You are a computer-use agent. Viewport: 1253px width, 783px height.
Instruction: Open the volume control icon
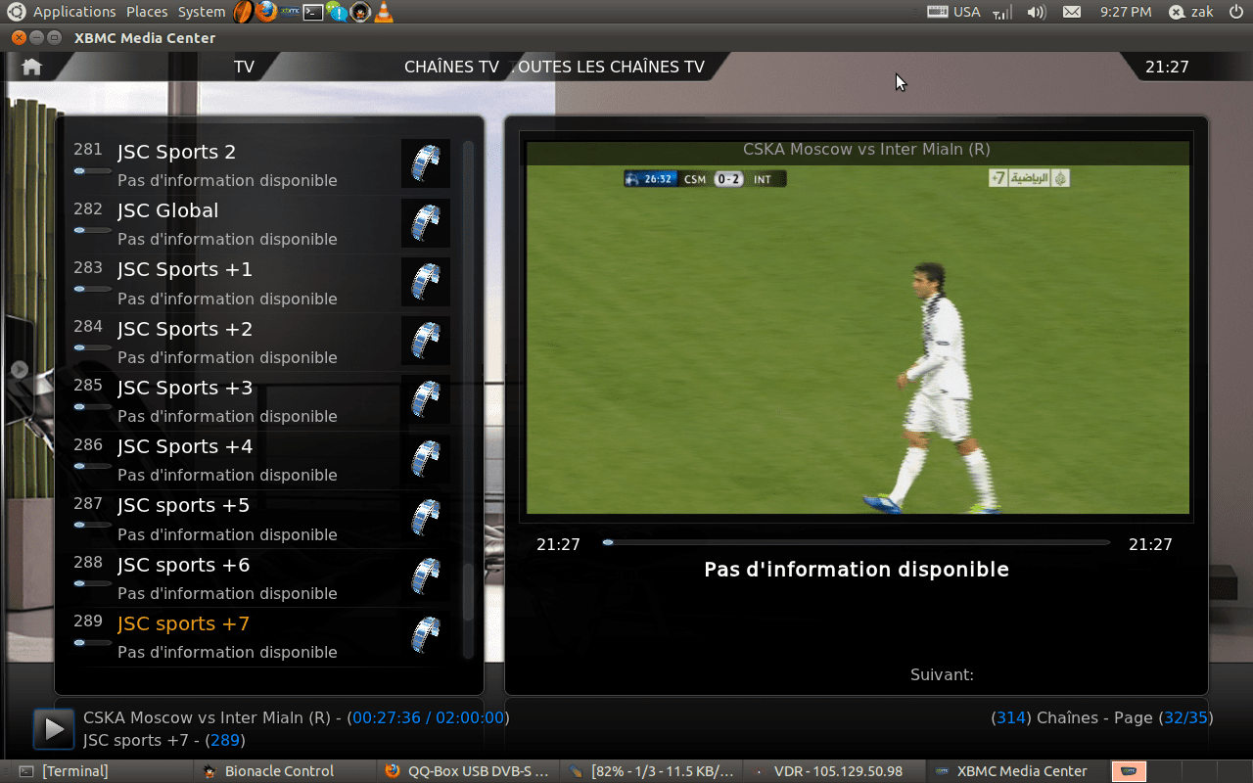click(x=1036, y=12)
